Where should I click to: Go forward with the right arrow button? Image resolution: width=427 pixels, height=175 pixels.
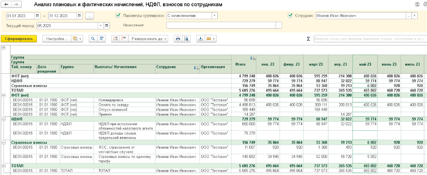(x=16, y=5)
